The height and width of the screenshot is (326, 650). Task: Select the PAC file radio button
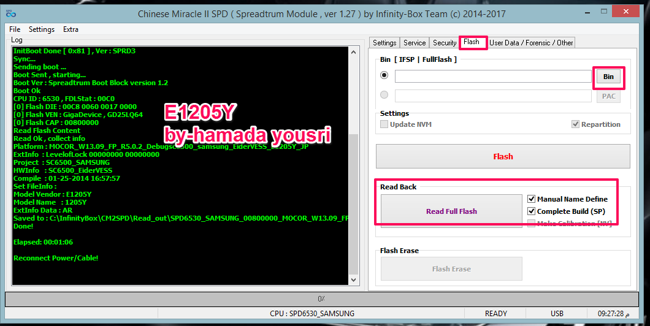(384, 95)
